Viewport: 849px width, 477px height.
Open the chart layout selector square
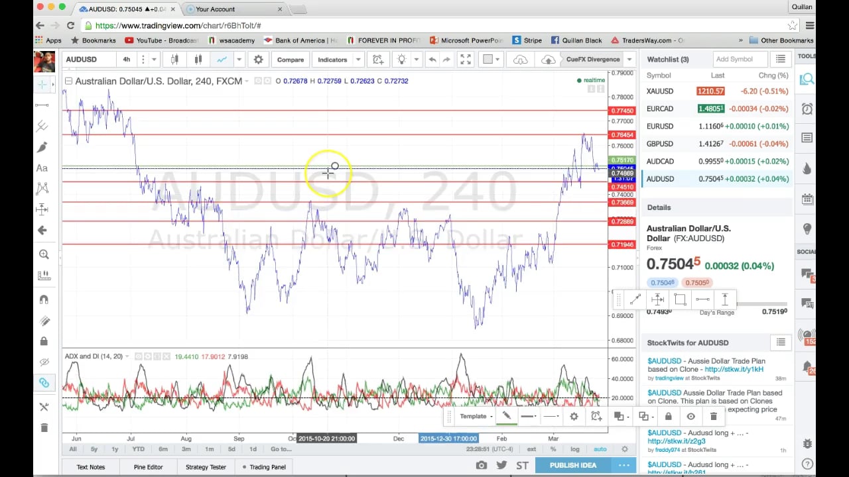pyautogui.click(x=488, y=60)
